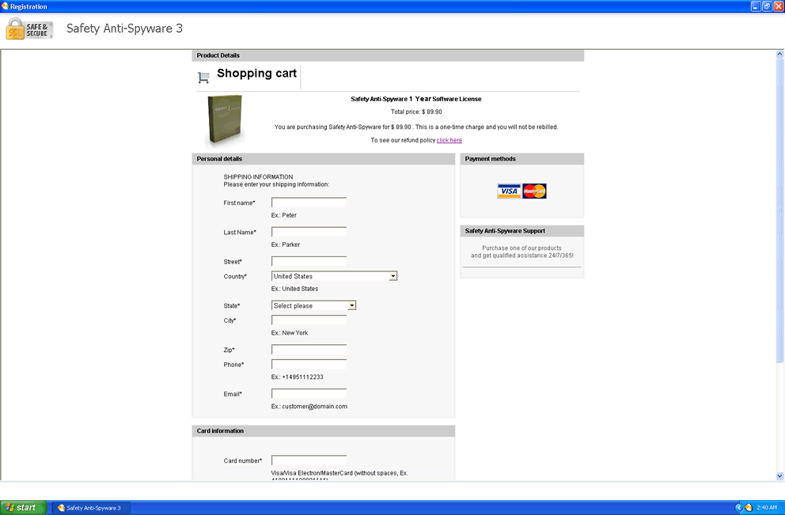Viewport: 785px width, 515px height.
Task: Click the MasterCard logo
Action: pyautogui.click(x=535, y=191)
